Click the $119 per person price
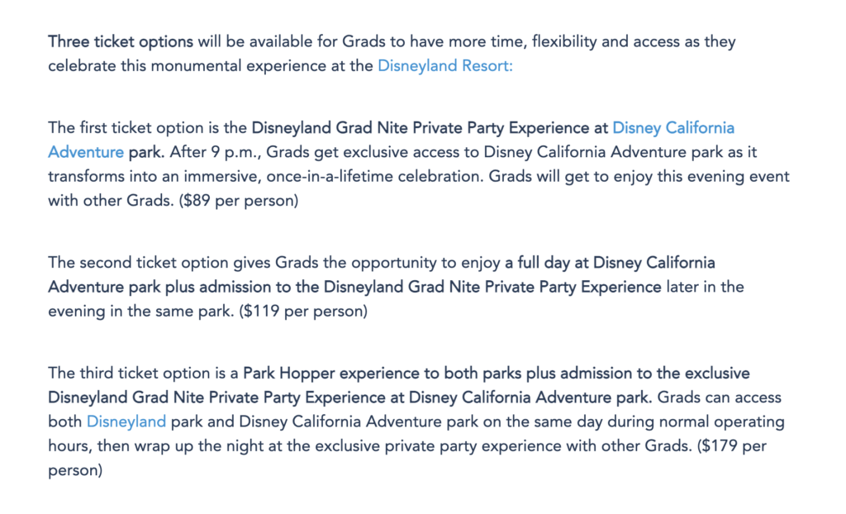Screen dimensions: 846x514 (x=303, y=312)
